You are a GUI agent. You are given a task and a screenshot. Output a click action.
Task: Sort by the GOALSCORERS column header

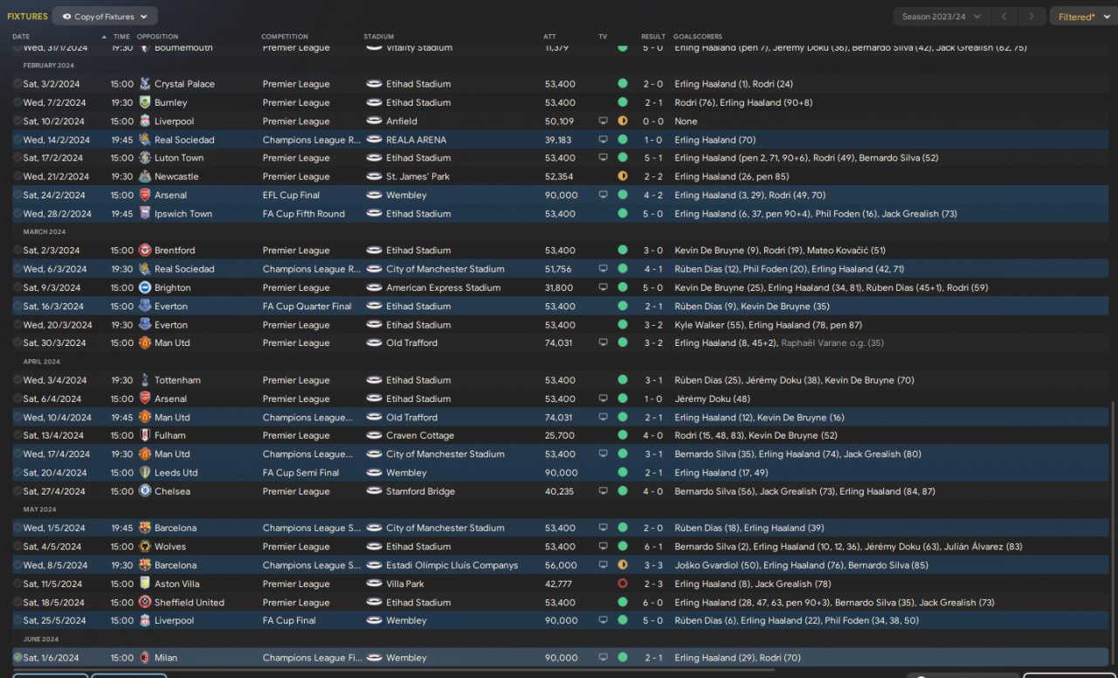click(698, 37)
